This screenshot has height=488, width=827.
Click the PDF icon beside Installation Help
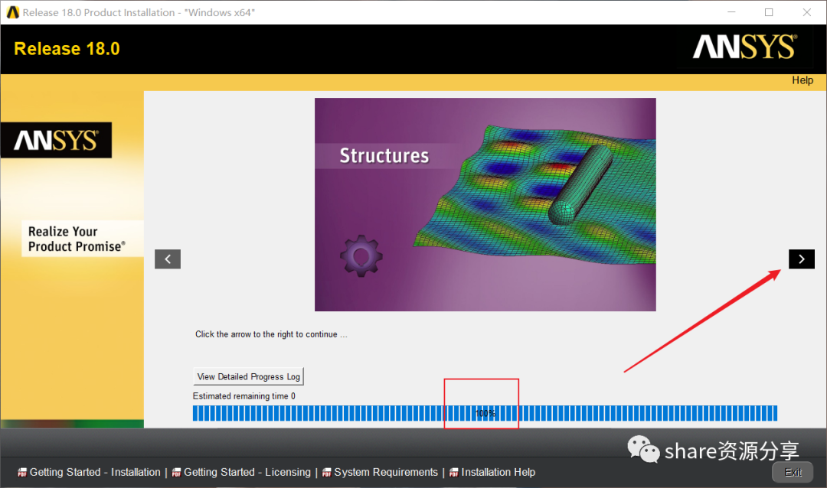tap(453, 473)
